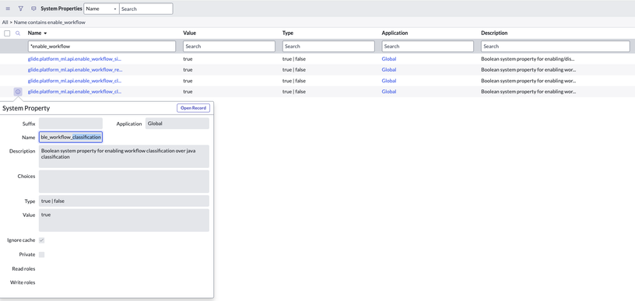This screenshot has height=301, width=635.
Task: Click the empty Choices field in popup
Action: click(x=124, y=181)
